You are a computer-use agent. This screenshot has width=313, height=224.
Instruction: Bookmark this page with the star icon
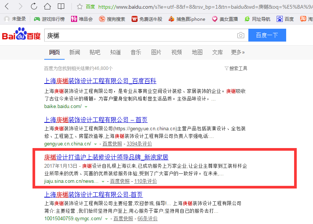point(80,7)
